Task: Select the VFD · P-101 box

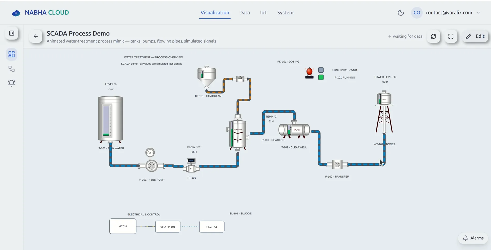Action: [168, 227]
